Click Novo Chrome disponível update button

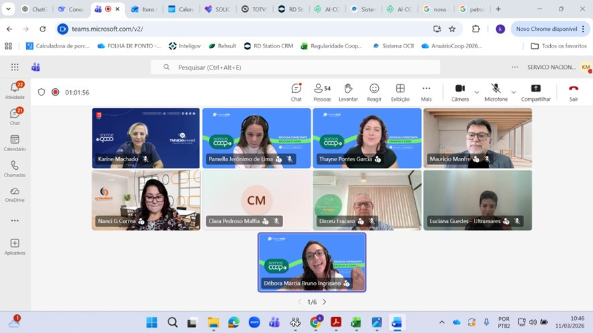pyautogui.click(x=545, y=29)
